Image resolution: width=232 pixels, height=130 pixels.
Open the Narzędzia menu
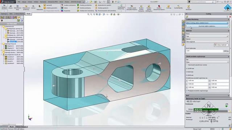pyautogui.click(x=43, y=2)
